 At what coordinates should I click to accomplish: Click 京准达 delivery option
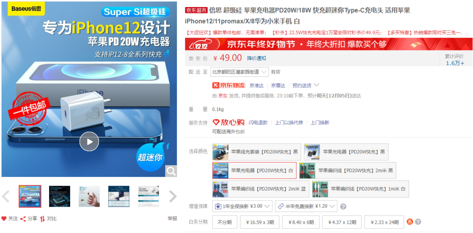[x=256, y=85]
